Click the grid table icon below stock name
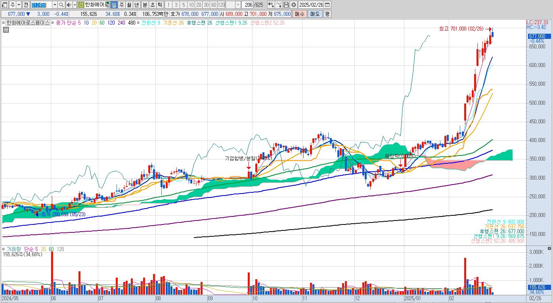 [6, 30]
